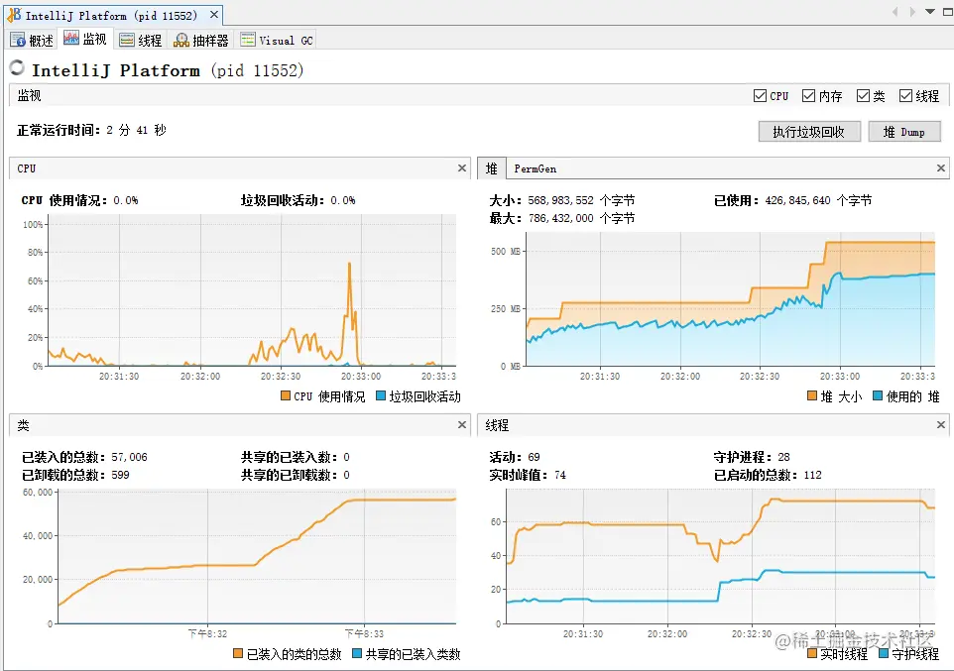Click the orange 堆 大小 legend swatch
954x671 pixels.
(x=811, y=395)
